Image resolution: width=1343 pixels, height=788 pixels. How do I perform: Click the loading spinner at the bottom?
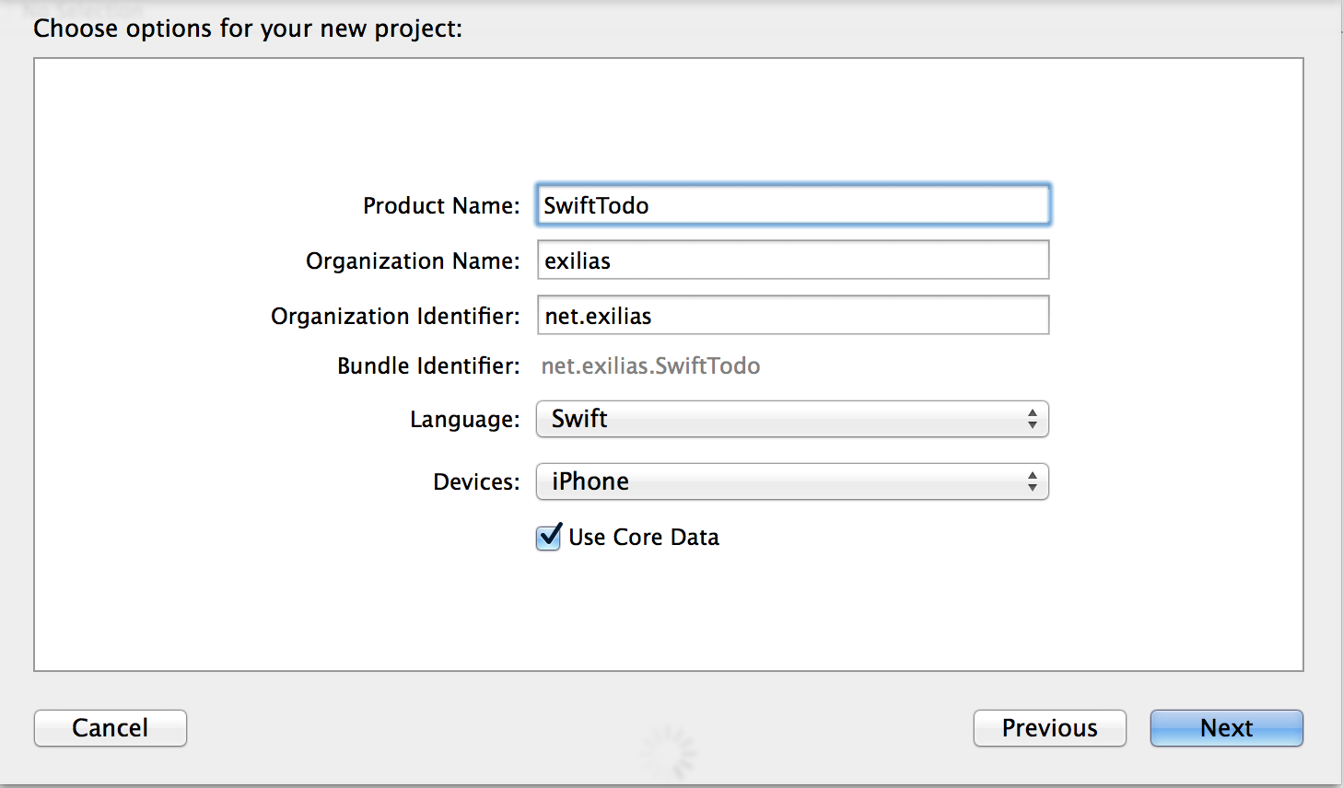[x=670, y=751]
